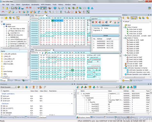Viewport: 152px width, 122px height.
Task: Click the offset input field in avaria_modified pane
Action: tap(35, 53)
